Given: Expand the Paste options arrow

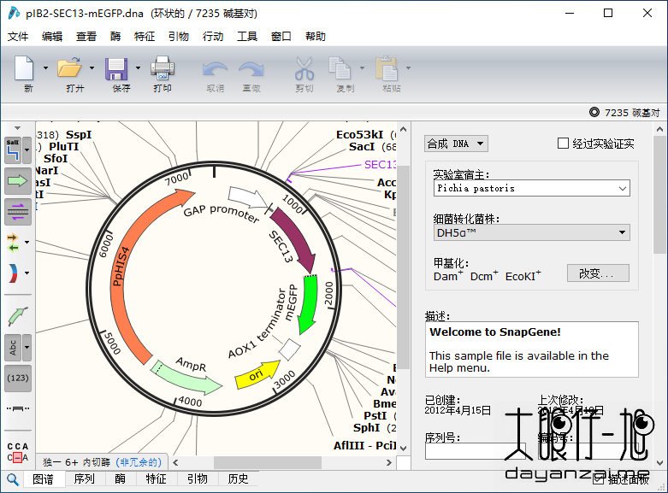Looking at the screenshot, I should coord(408,68).
